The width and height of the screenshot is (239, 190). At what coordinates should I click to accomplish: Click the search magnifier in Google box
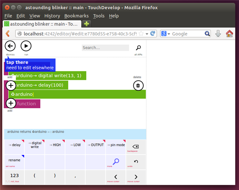(207, 34)
